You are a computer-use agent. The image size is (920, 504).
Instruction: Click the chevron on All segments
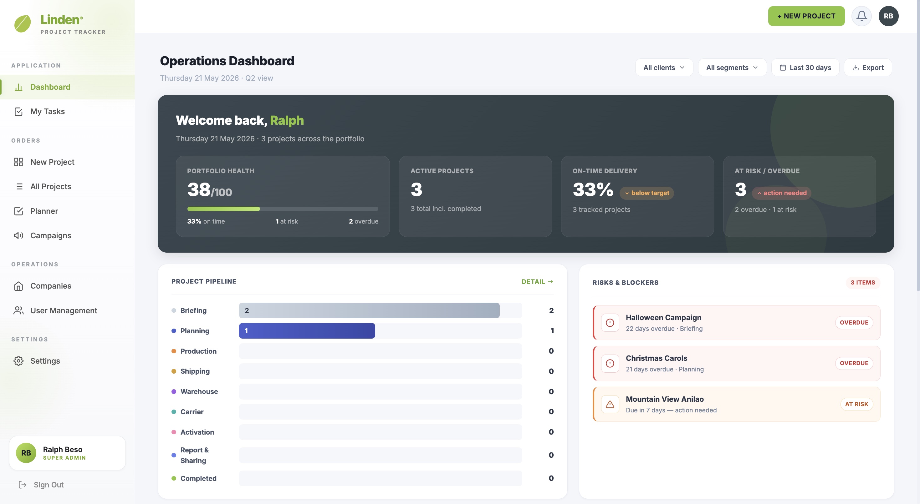[x=755, y=68]
